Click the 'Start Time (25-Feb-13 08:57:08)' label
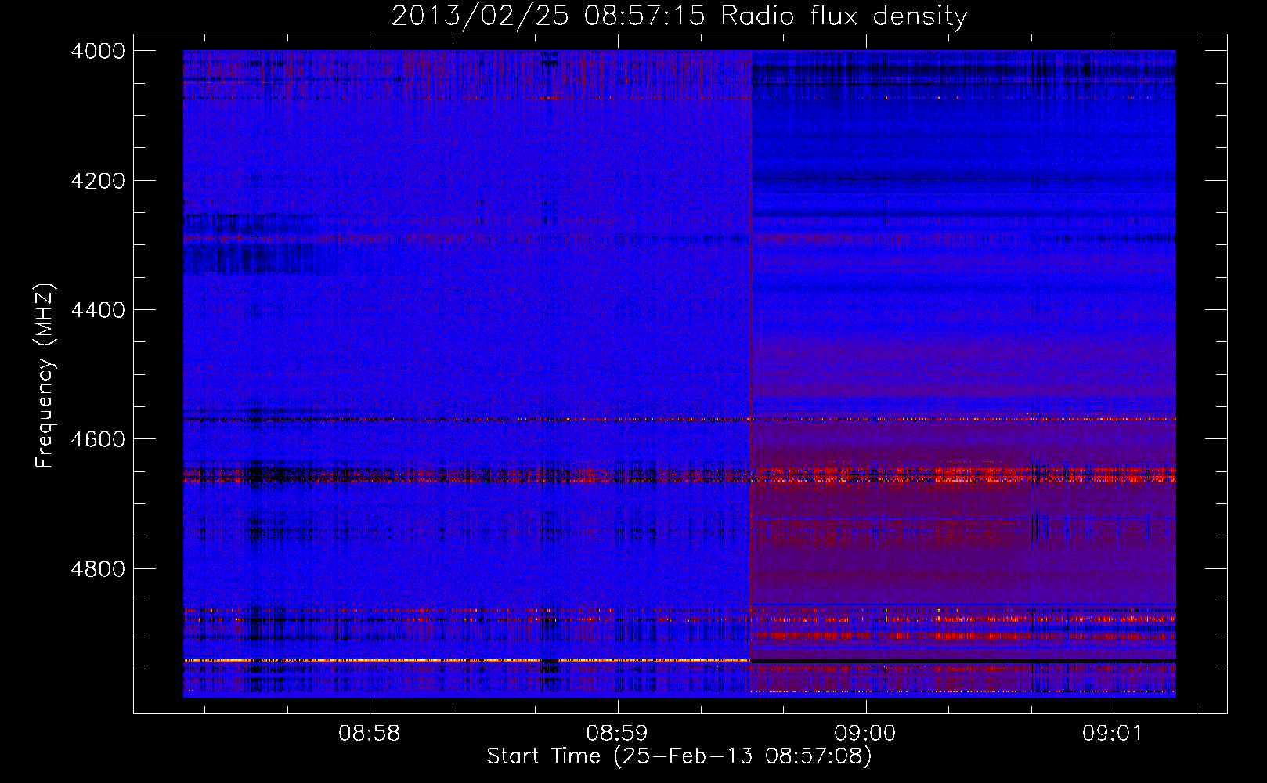The image size is (1267, 783). 679,756
